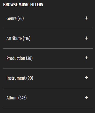
Task: Click the divider line below Genre row
Action: (x=48, y=29)
